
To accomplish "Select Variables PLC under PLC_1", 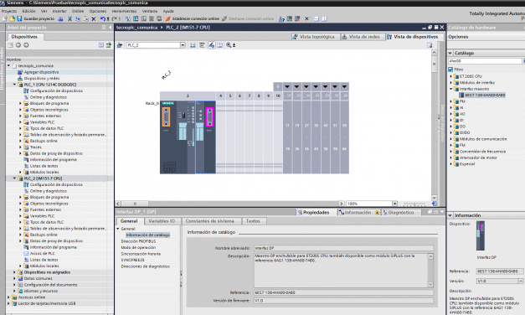I will [42, 122].
